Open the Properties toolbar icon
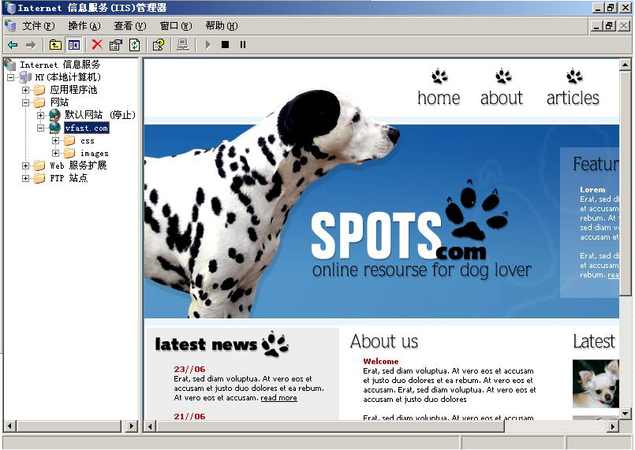Viewport: 635px width, 450px height. point(116,45)
